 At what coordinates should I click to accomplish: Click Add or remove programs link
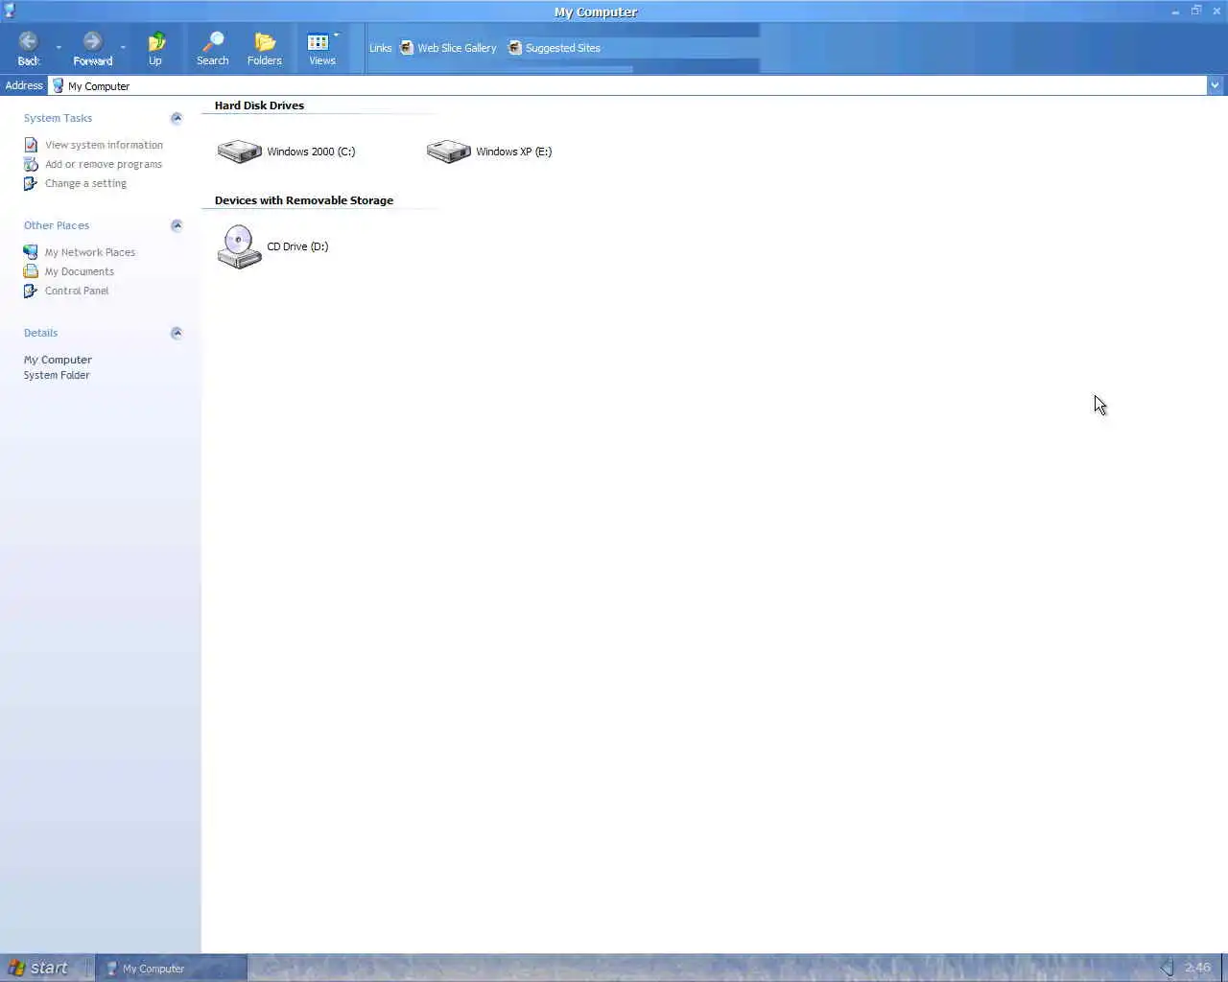tap(104, 164)
